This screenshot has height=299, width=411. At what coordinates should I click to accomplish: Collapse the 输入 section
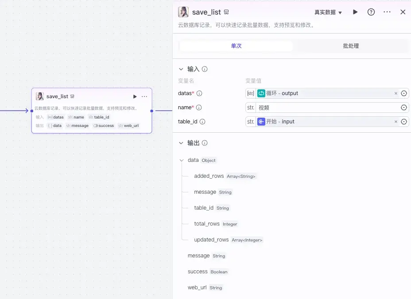coord(181,69)
